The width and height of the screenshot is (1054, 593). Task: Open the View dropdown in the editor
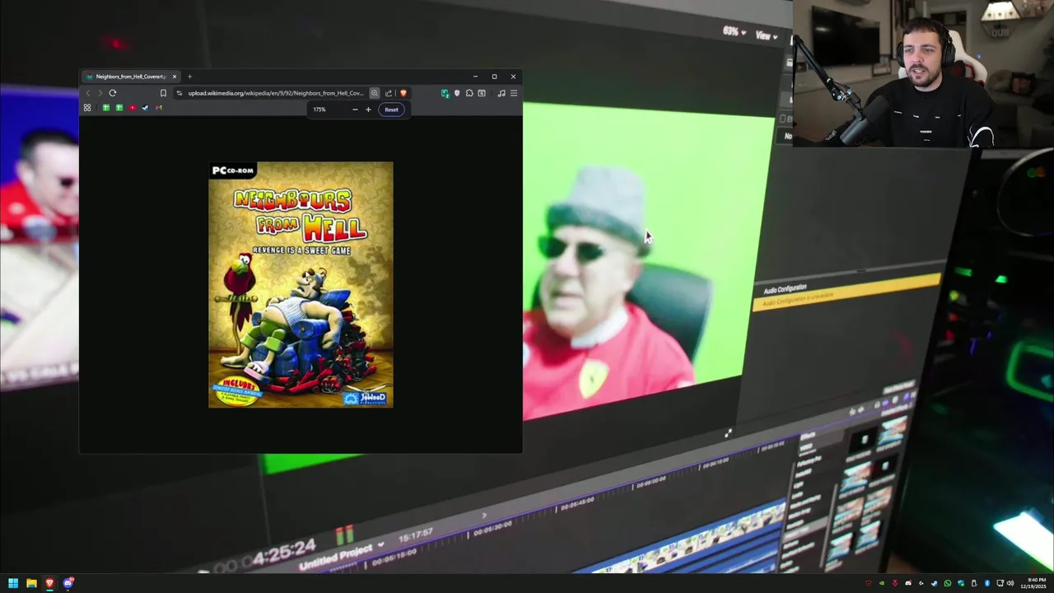[767, 35]
